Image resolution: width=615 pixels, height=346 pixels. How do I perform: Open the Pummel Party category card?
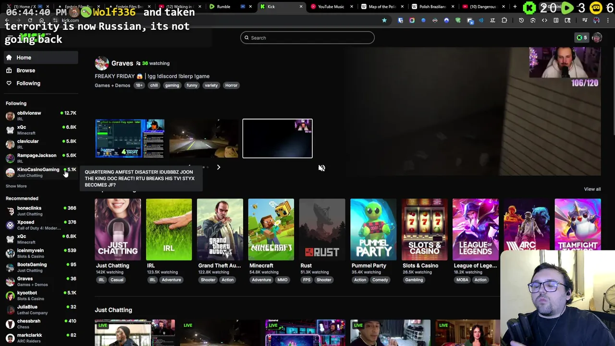[x=373, y=230]
